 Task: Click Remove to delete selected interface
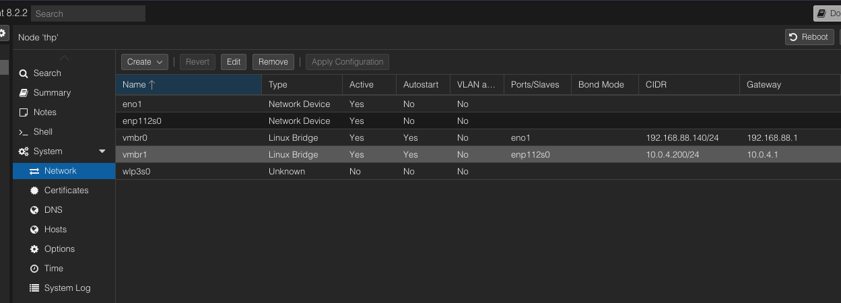(x=273, y=62)
